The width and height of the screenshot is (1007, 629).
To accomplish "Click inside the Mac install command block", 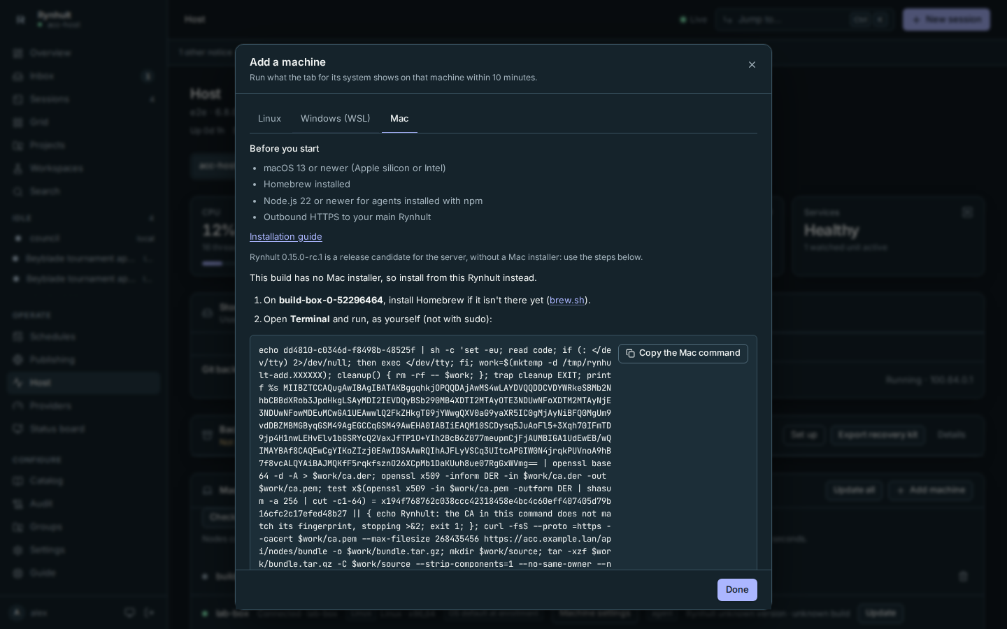I will point(435,457).
